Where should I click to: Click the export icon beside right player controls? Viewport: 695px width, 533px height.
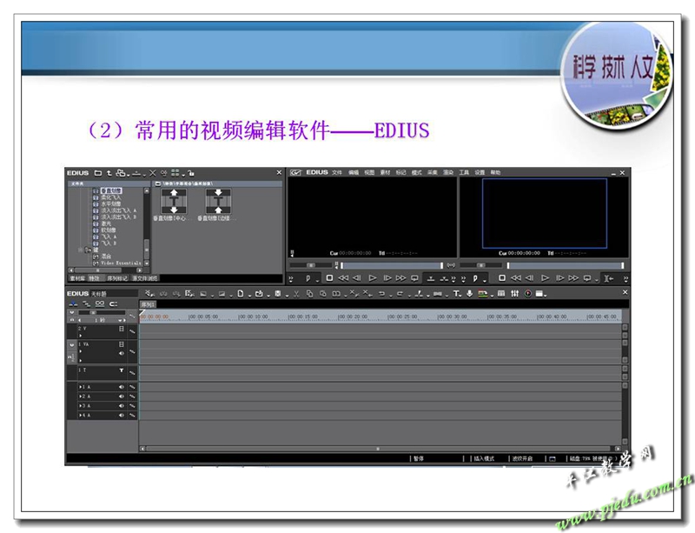[x=609, y=279]
